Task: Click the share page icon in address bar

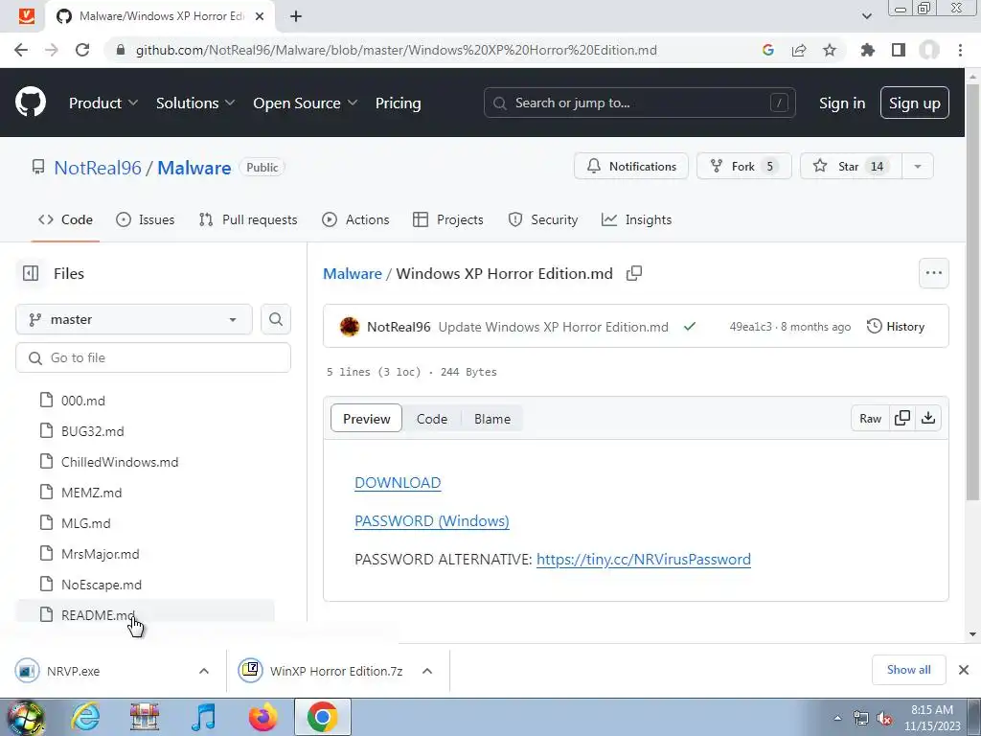Action: [x=799, y=50]
